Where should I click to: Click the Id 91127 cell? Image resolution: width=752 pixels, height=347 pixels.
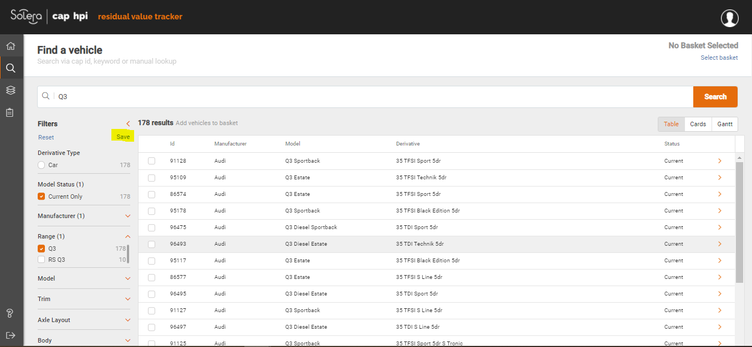[x=178, y=310]
